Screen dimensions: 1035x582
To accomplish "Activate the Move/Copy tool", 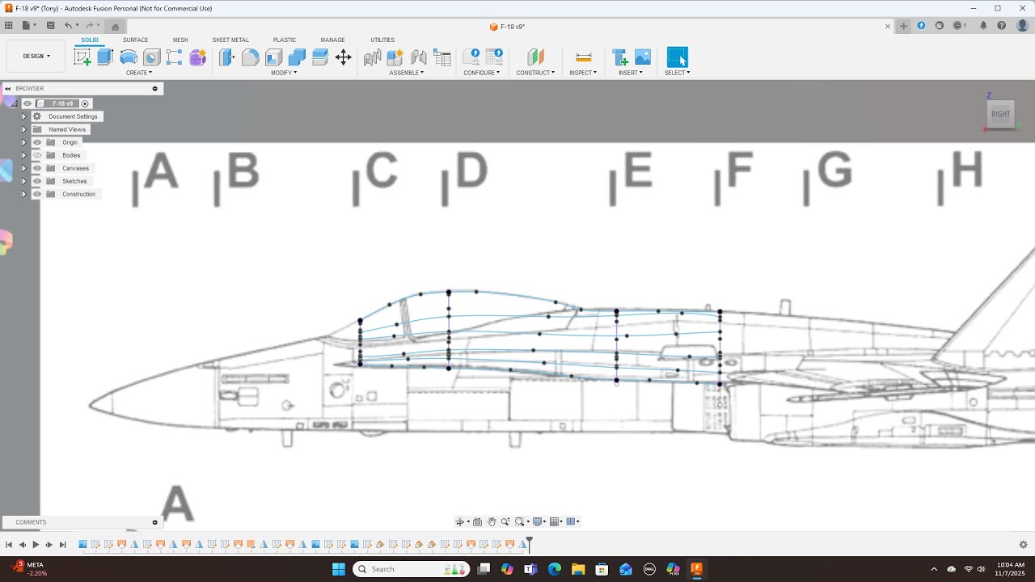I will pos(344,57).
